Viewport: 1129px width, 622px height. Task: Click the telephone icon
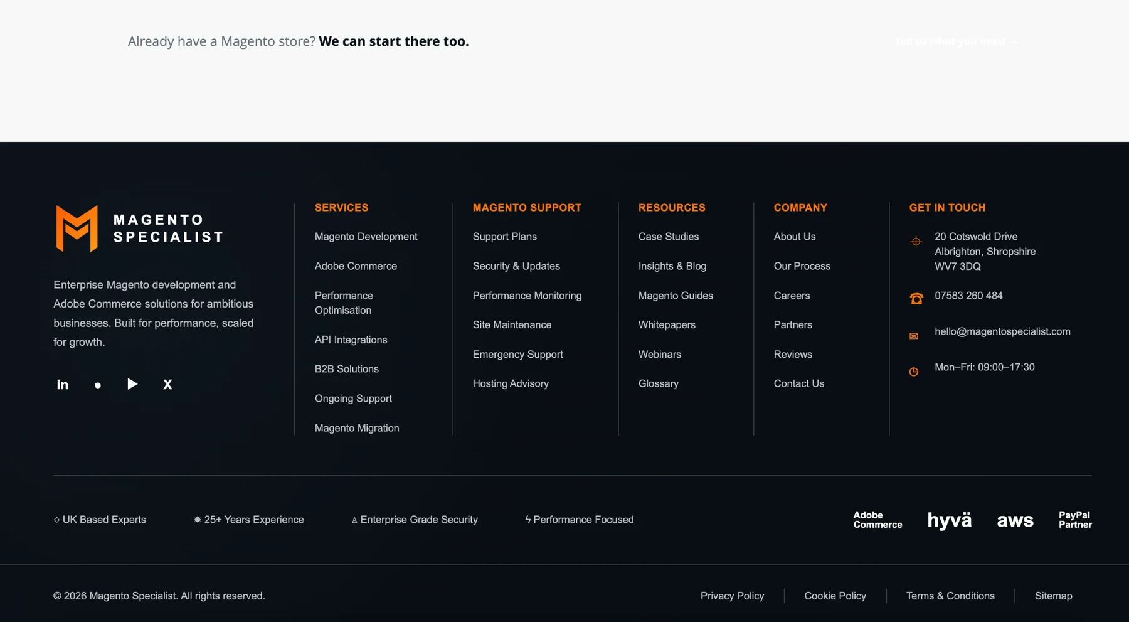(916, 299)
